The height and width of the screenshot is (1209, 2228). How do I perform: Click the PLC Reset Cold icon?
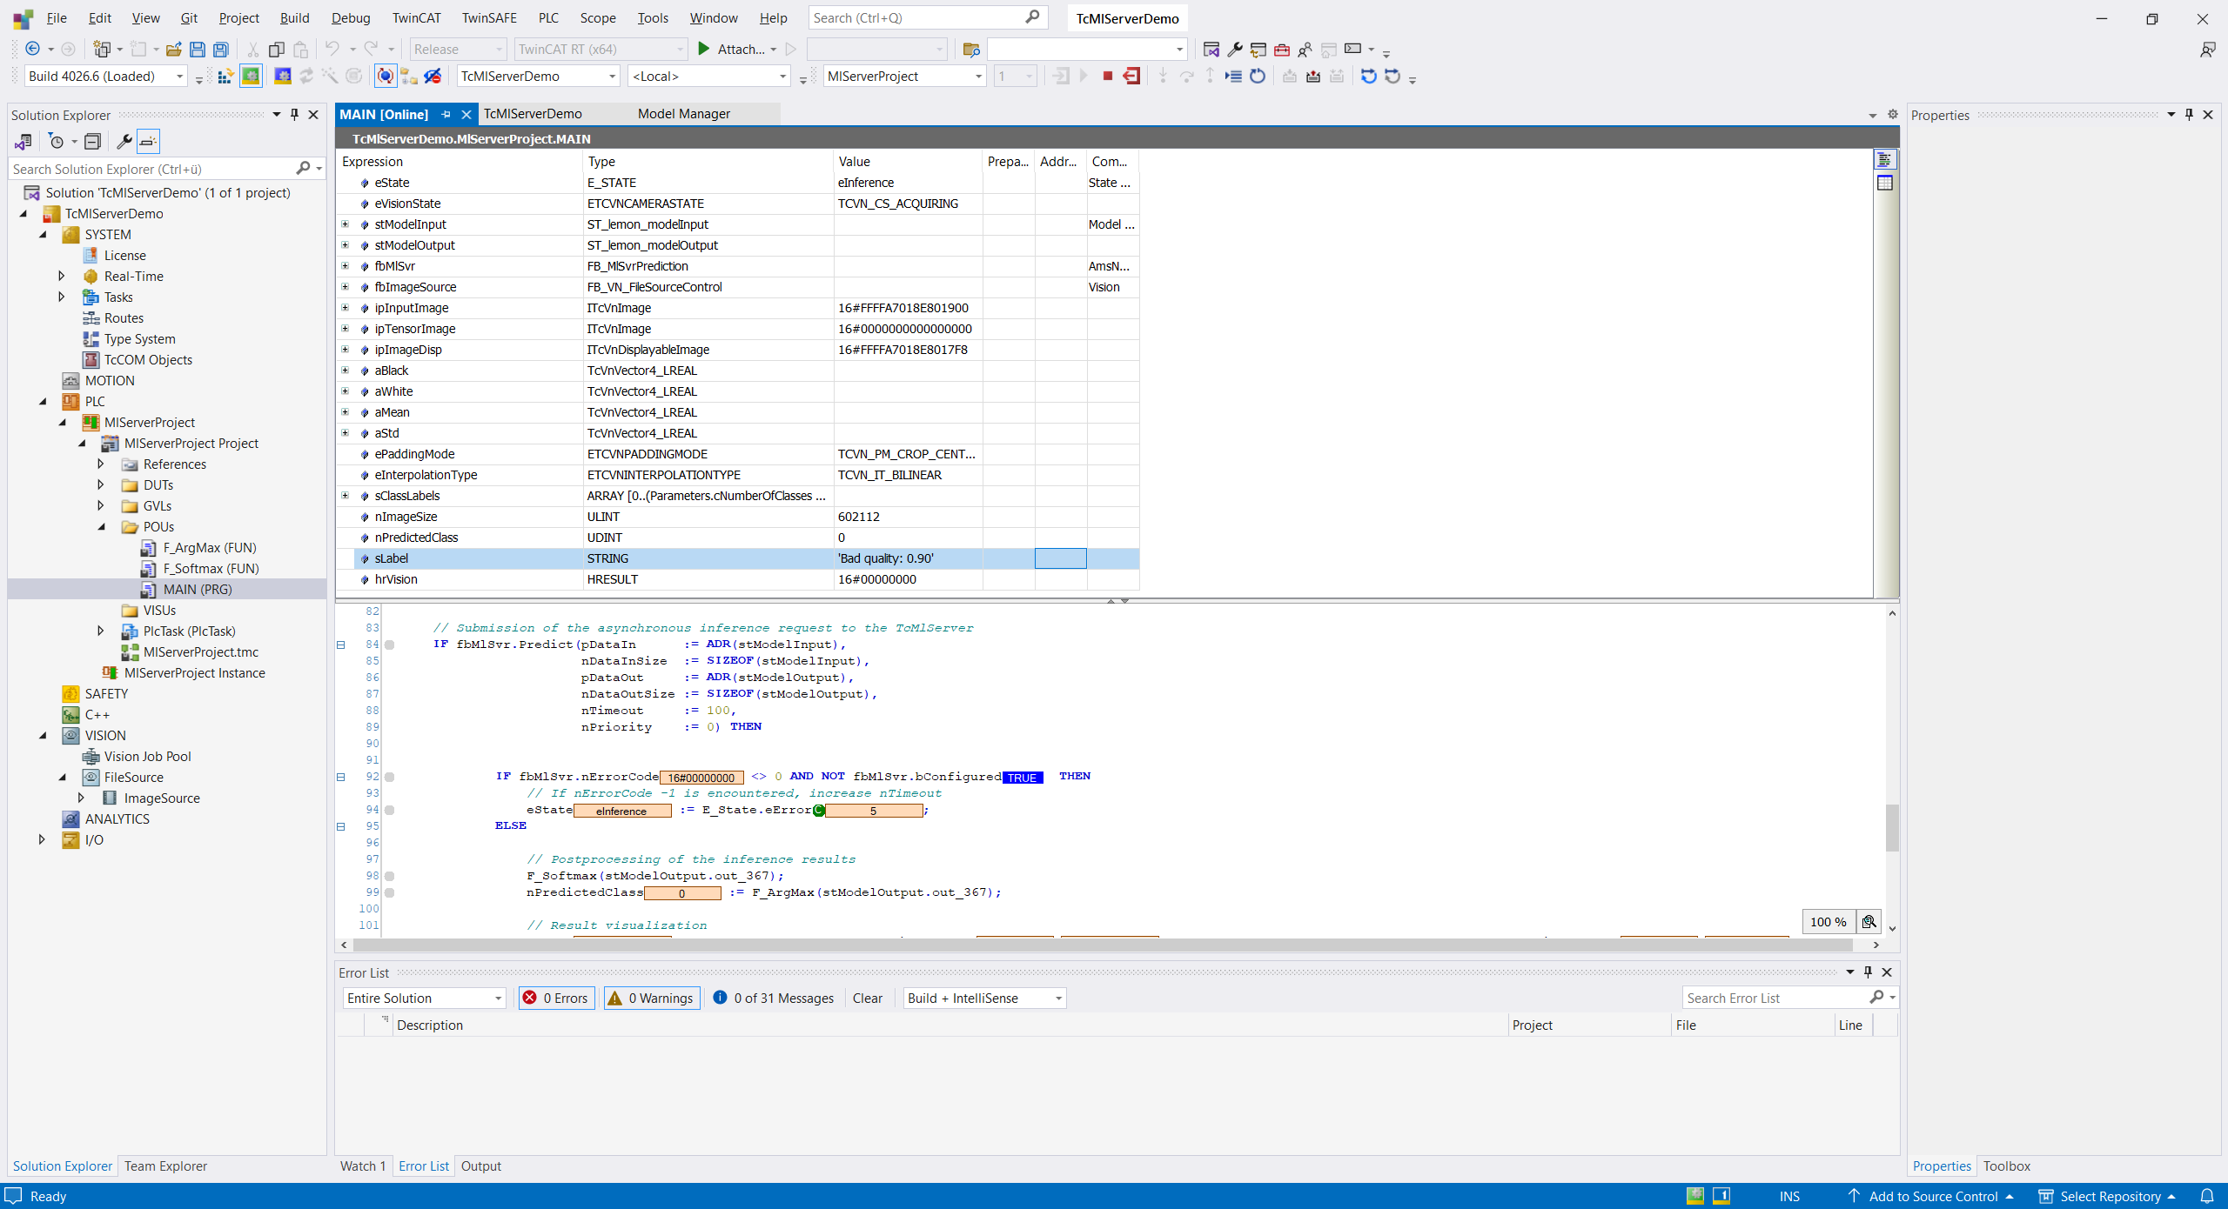point(1258,77)
